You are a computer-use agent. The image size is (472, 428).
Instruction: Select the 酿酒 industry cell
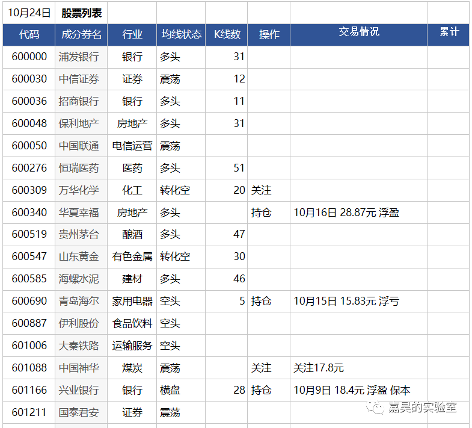(132, 235)
